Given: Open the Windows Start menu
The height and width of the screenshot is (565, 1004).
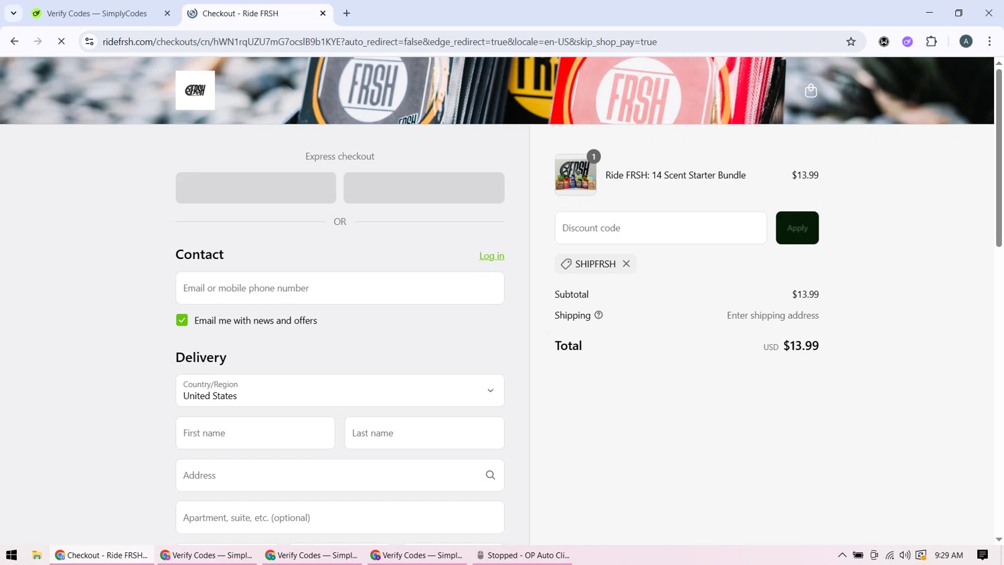Looking at the screenshot, I should point(11,555).
